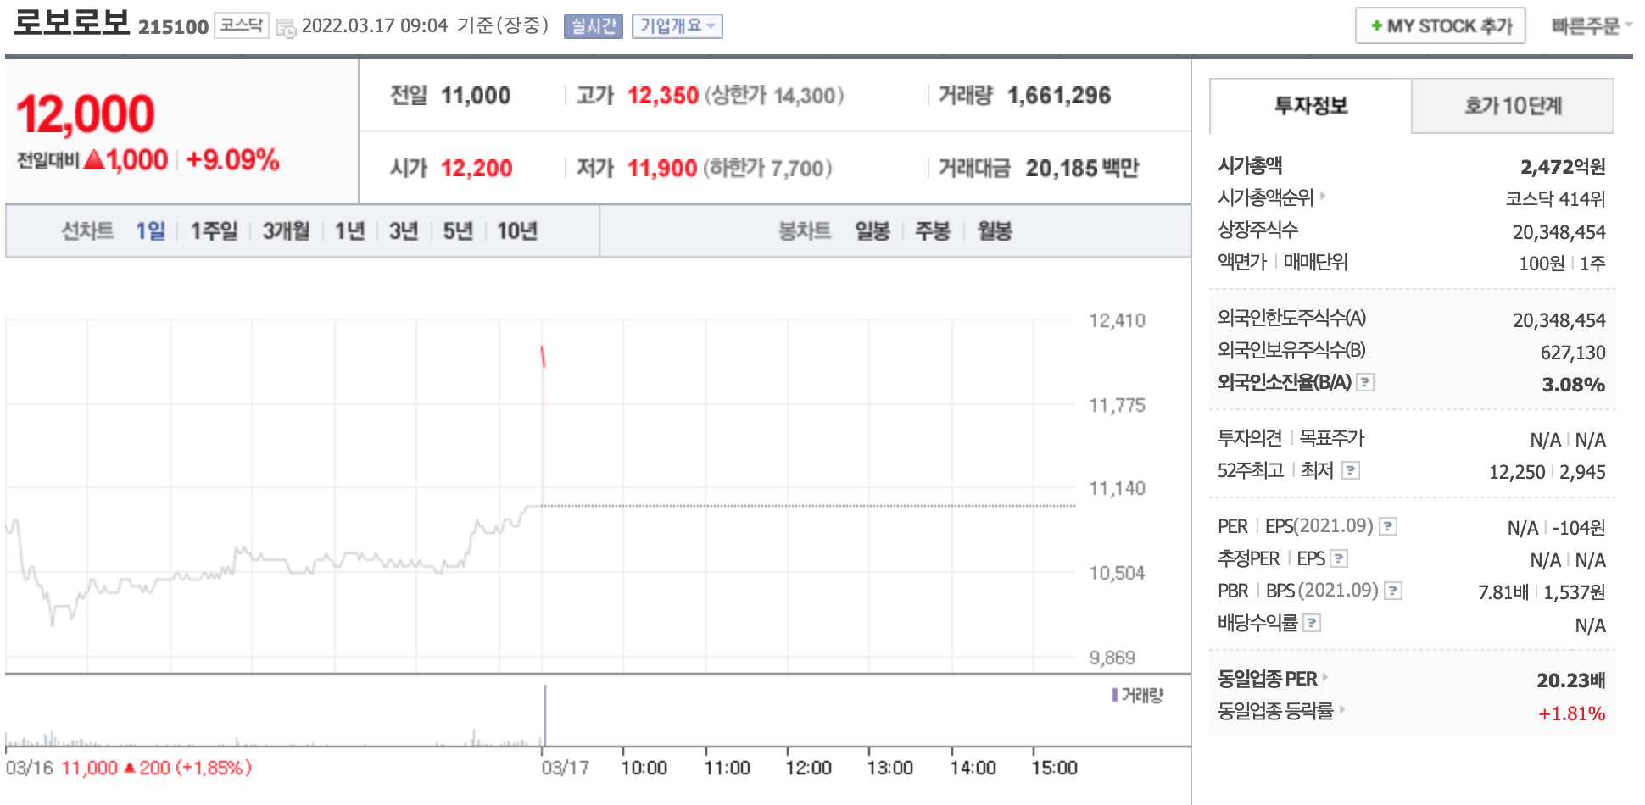Open the 기업개요 dropdown

point(678,26)
